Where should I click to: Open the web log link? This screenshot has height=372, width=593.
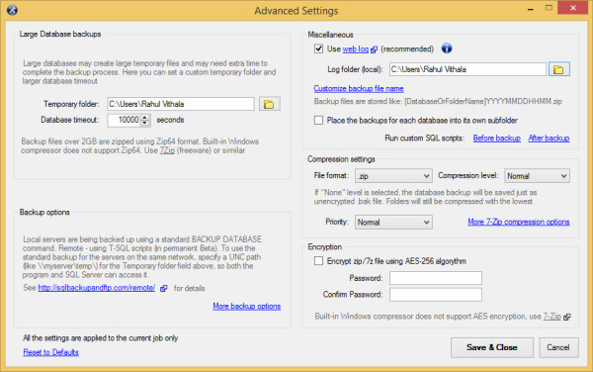355,49
